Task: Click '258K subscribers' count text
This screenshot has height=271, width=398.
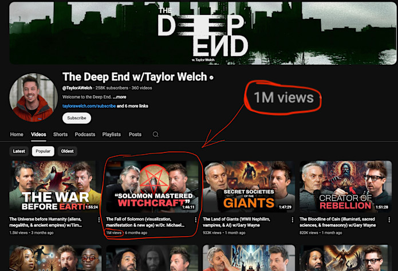Action: coord(112,88)
